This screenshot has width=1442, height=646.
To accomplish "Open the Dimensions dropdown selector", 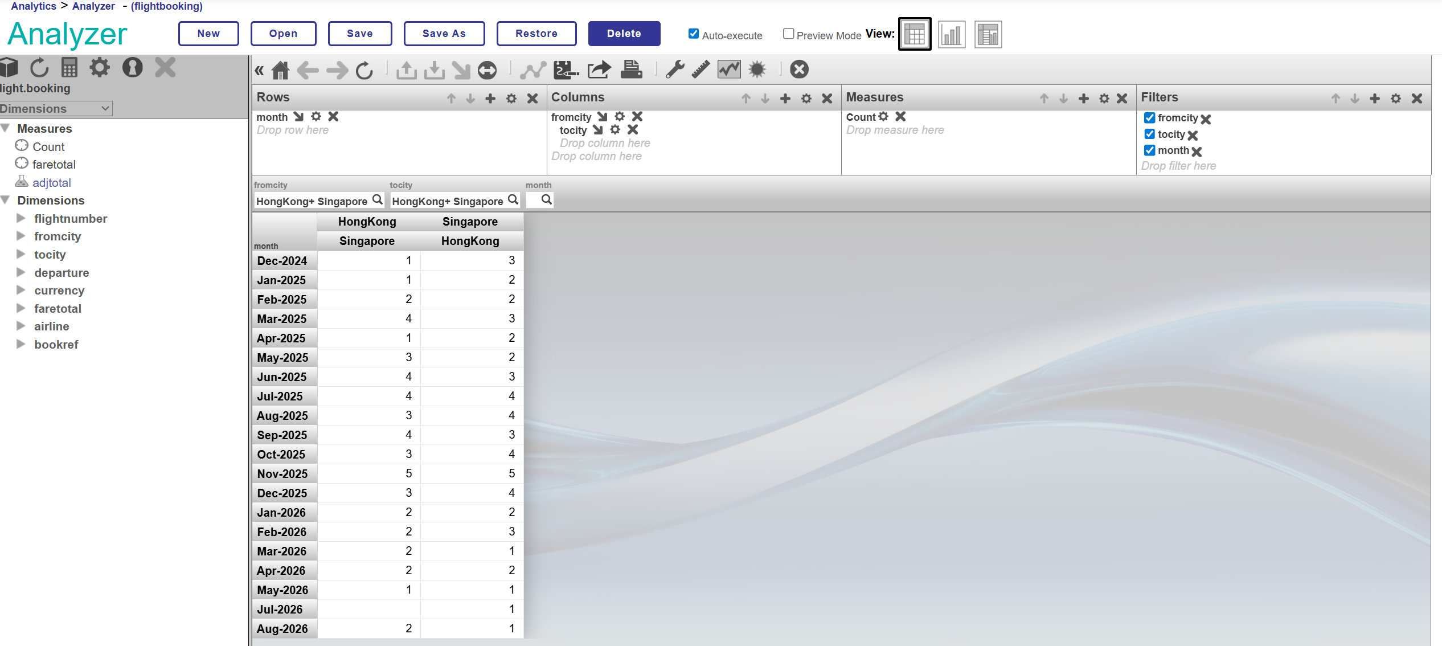I will coord(55,108).
